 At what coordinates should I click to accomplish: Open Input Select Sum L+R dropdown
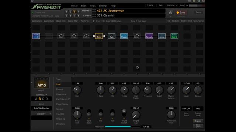186,109
